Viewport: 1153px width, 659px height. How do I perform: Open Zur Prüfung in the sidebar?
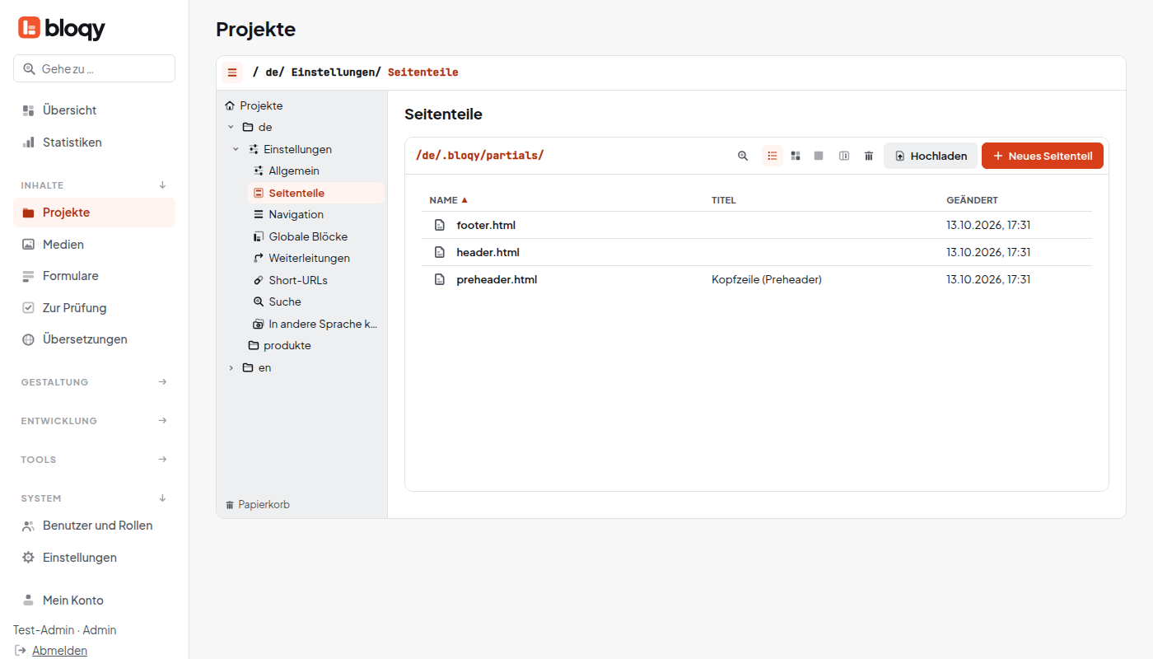pyautogui.click(x=94, y=308)
